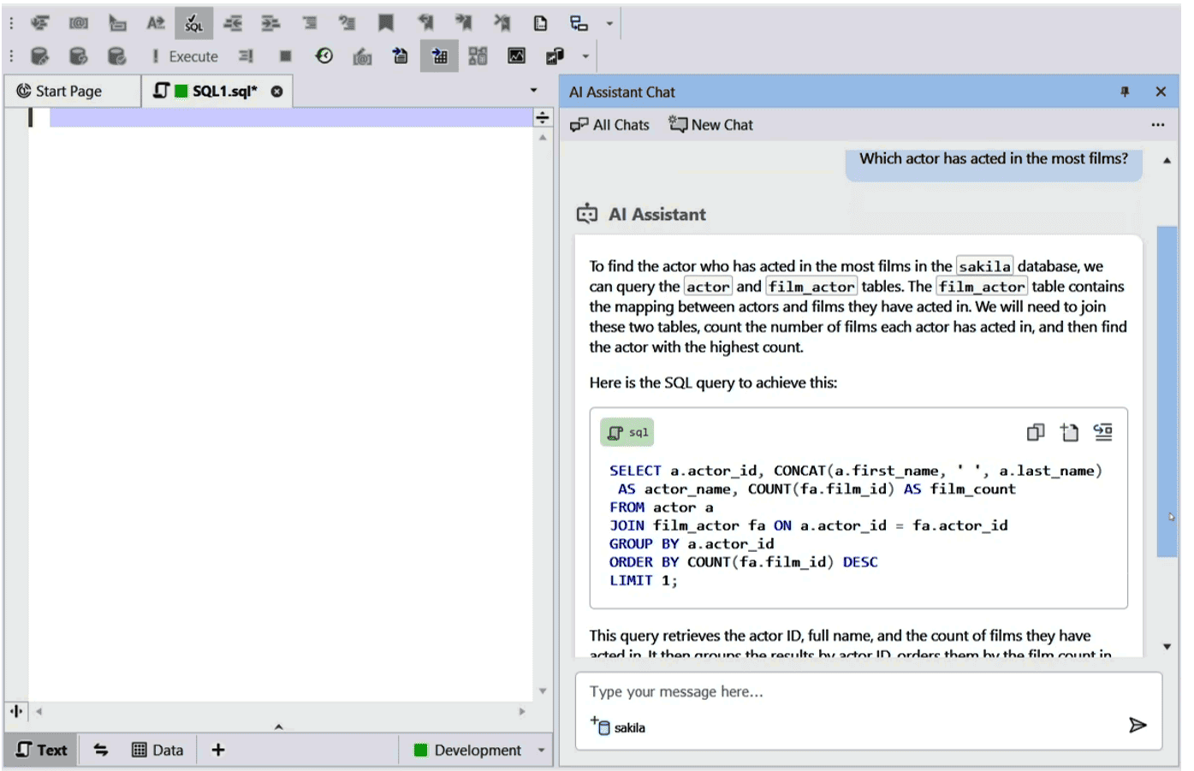
Task: Switch to the Start Page tab
Action: [68, 92]
